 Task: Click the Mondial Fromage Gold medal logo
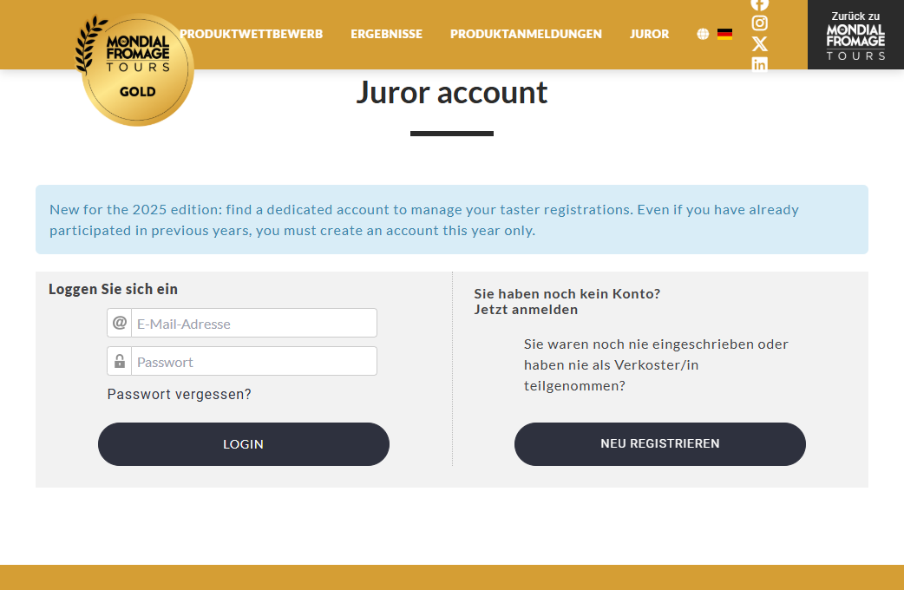pyautogui.click(x=135, y=69)
